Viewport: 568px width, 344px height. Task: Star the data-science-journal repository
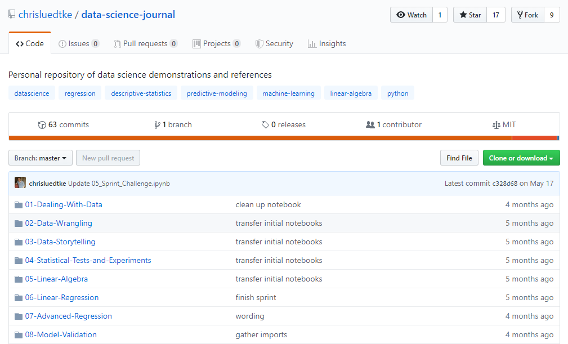pyautogui.click(x=470, y=15)
